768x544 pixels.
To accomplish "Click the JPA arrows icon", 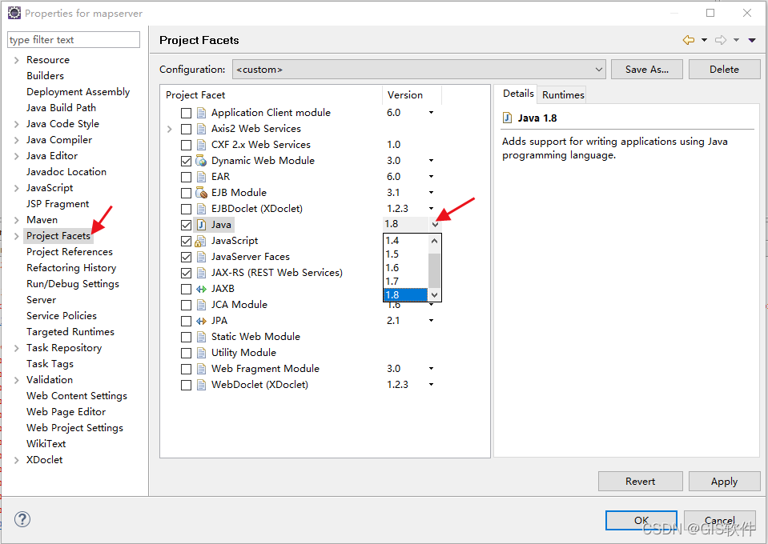I will coord(201,321).
